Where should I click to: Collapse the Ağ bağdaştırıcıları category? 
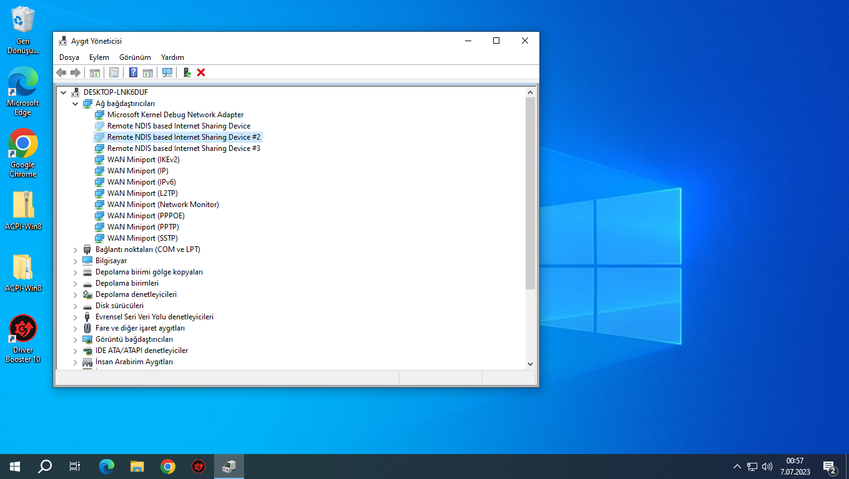(x=76, y=104)
